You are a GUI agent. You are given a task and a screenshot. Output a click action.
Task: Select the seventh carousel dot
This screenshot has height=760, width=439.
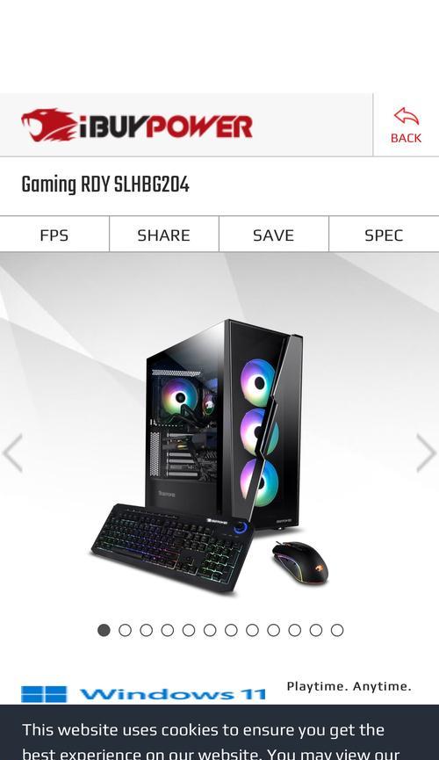(231, 630)
